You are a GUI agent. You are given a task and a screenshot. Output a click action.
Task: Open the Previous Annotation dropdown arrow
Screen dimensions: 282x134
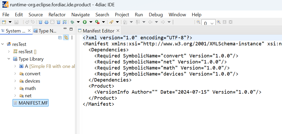[144, 22]
